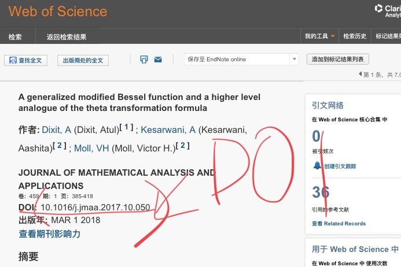Click affiliation marker [2] after Victor H.
The height and width of the screenshot is (267, 401).
pyautogui.click(x=183, y=146)
